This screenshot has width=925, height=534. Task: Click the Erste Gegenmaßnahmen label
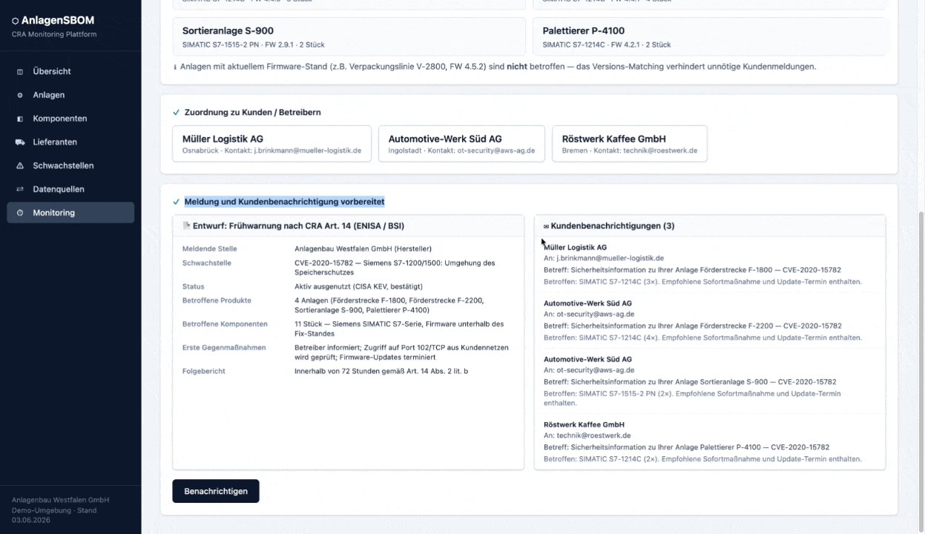(224, 348)
